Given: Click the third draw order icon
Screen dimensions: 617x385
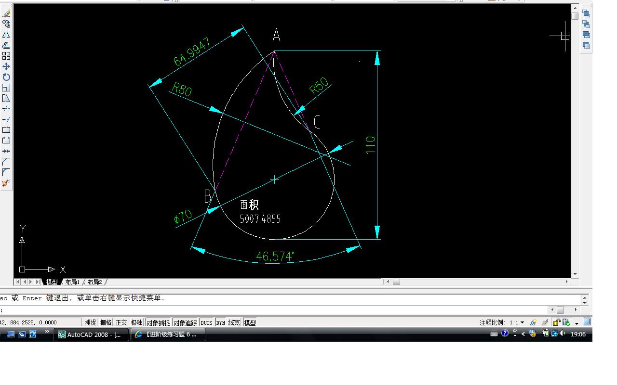Looking at the screenshot, I should (586, 35).
